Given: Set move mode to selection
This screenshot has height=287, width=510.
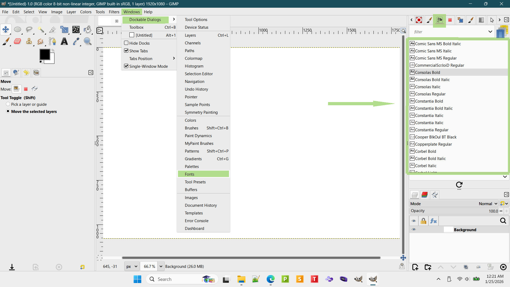Looking at the screenshot, I should click(26, 89).
